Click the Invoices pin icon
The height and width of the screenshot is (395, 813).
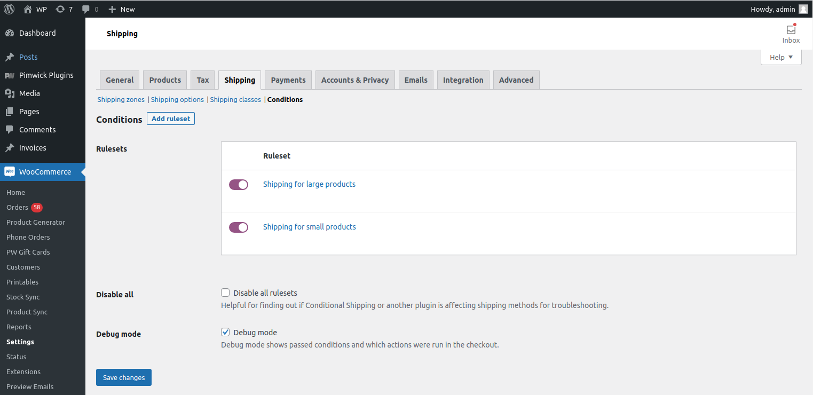(x=10, y=148)
